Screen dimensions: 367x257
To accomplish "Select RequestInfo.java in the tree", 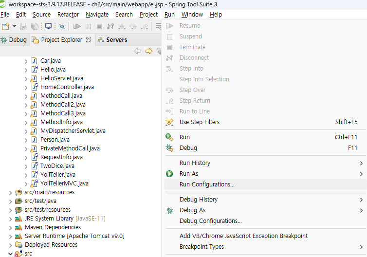I will [61, 157].
